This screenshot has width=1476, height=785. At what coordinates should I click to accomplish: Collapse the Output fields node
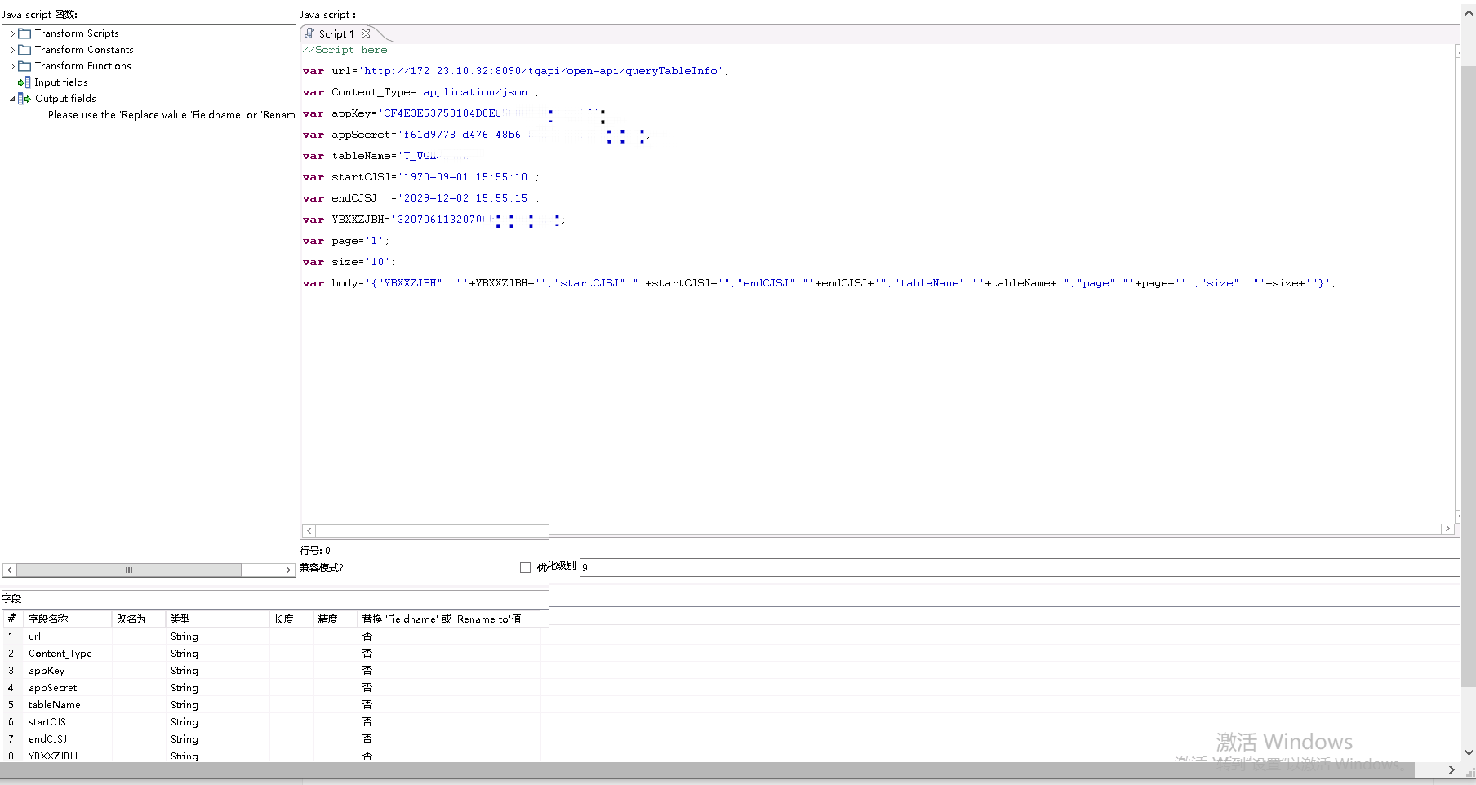[12, 99]
